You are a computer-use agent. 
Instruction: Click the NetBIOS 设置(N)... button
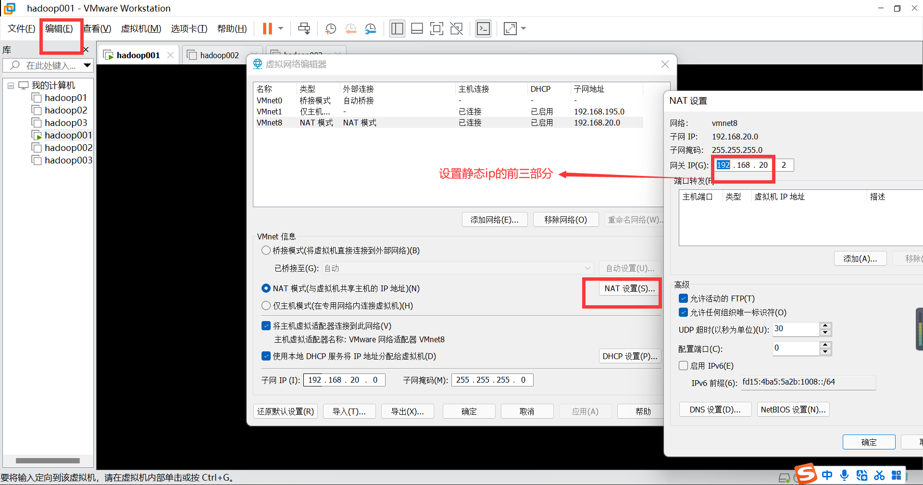click(793, 410)
